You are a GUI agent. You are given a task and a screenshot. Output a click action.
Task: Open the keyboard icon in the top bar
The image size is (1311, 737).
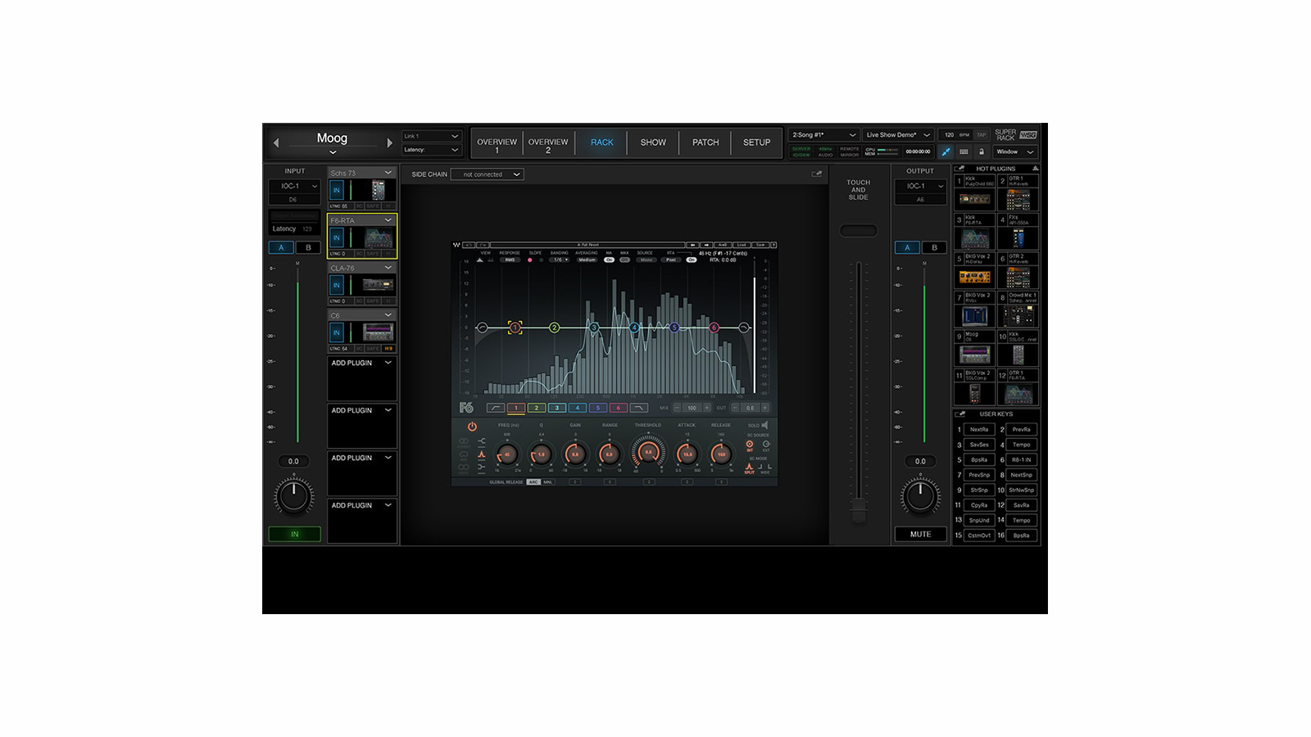[x=964, y=151]
